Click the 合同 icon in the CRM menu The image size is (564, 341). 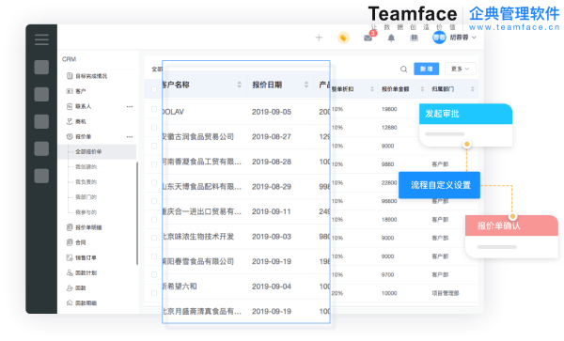point(70,242)
